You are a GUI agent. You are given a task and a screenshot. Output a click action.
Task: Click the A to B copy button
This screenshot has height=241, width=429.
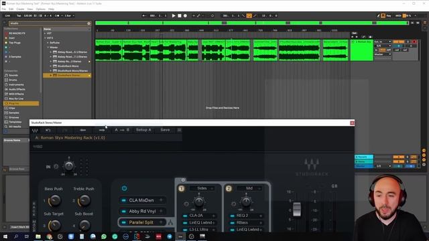click(x=122, y=130)
